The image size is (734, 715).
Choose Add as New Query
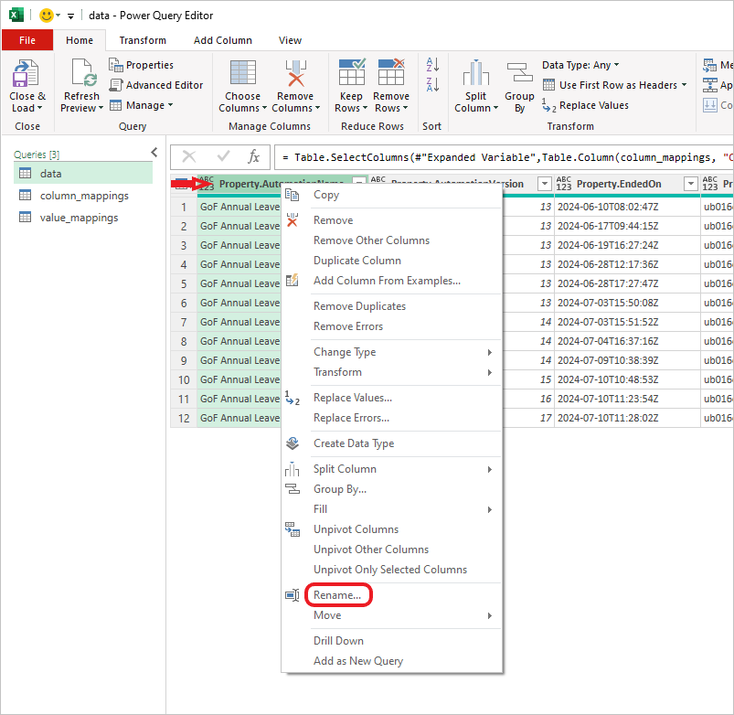tap(392, 661)
